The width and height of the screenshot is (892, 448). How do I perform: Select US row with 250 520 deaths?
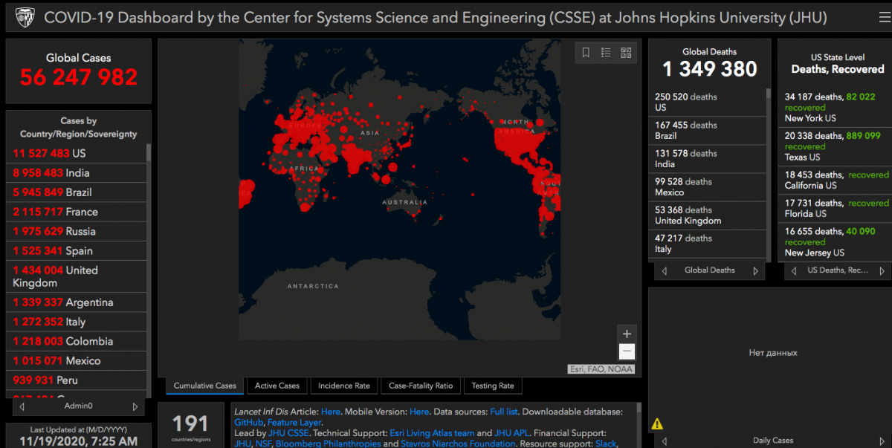click(x=708, y=102)
